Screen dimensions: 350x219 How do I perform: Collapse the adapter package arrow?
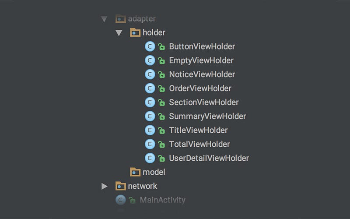[104, 19]
